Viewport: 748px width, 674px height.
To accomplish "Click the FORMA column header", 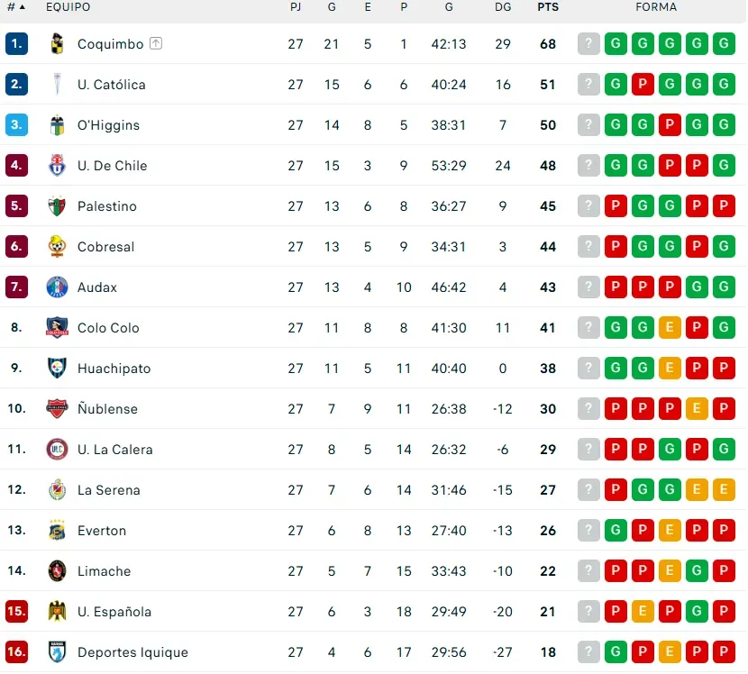I will click(x=655, y=7).
